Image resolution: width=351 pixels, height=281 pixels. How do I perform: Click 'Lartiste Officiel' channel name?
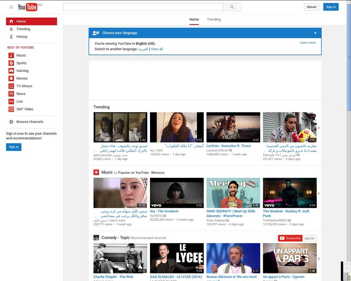point(217,151)
